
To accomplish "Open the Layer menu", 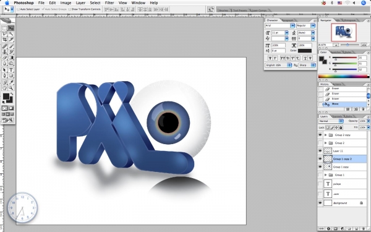I will 80,3.
